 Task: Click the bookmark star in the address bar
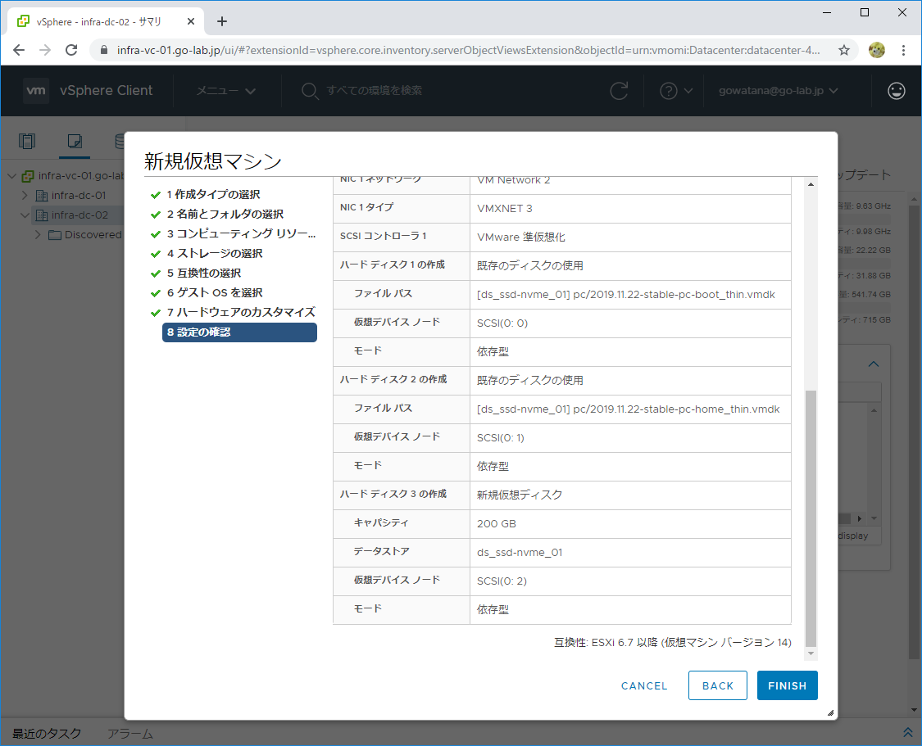point(843,49)
